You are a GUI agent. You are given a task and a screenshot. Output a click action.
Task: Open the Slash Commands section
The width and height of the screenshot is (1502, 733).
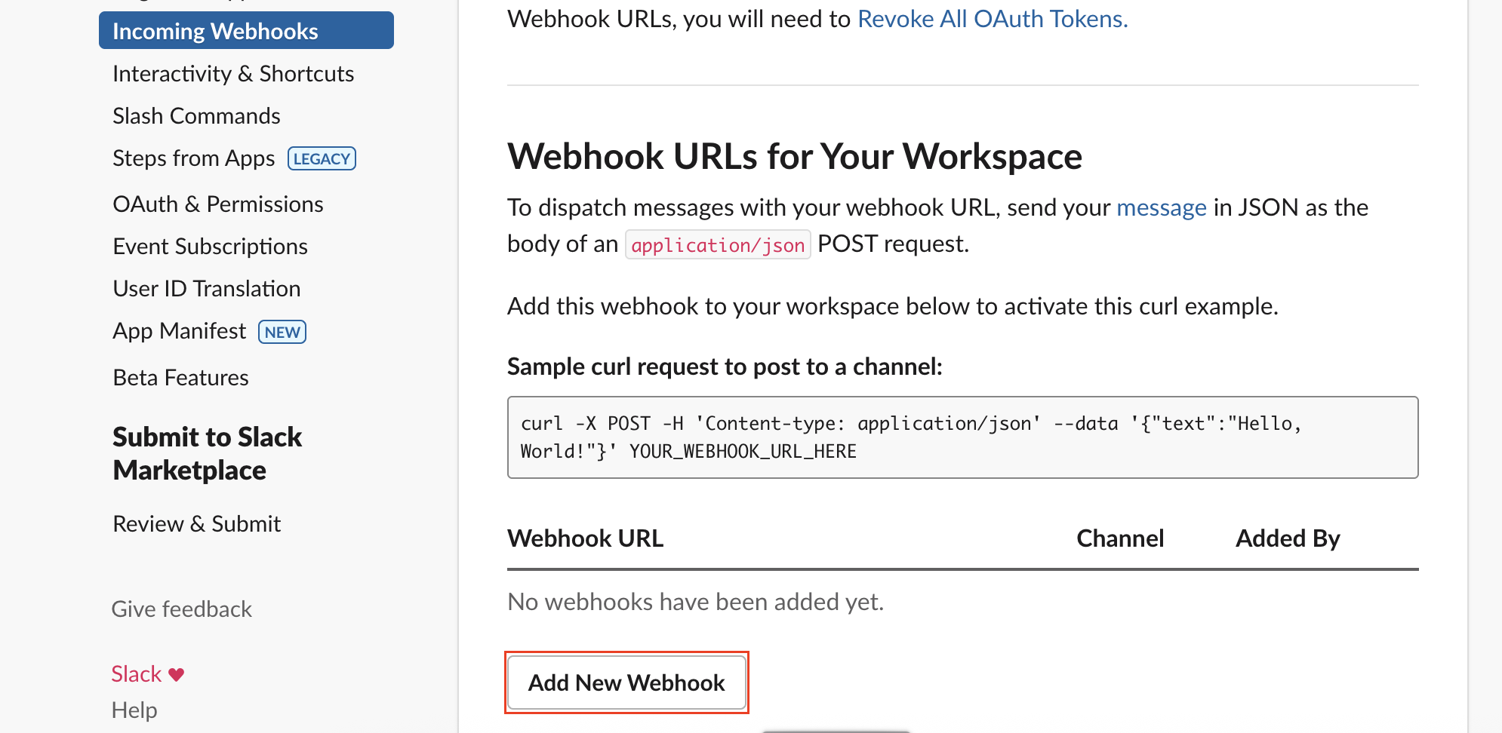196,116
